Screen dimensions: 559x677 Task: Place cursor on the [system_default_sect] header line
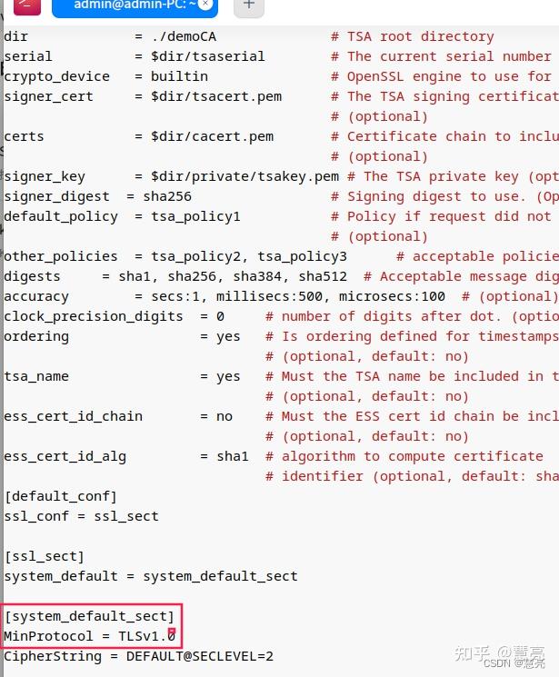(x=89, y=616)
